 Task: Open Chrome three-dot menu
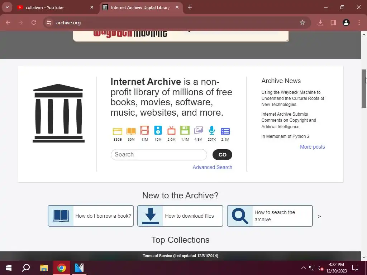(x=359, y=23)
